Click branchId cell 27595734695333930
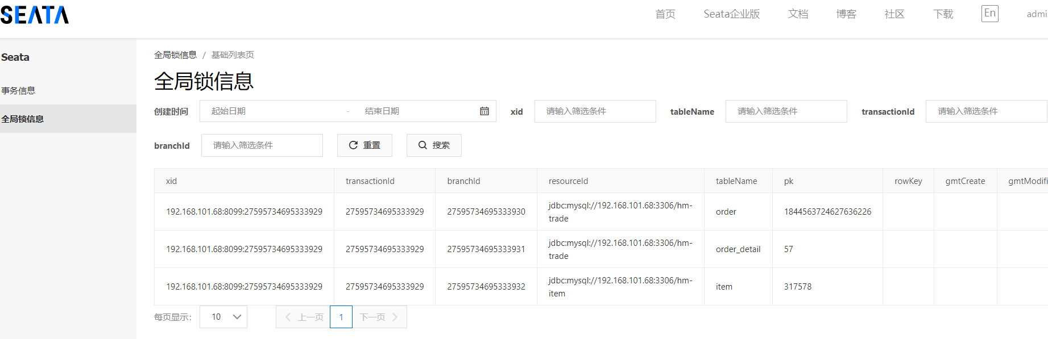Viewport: 1048px width, 339px height. pos(486,212)
